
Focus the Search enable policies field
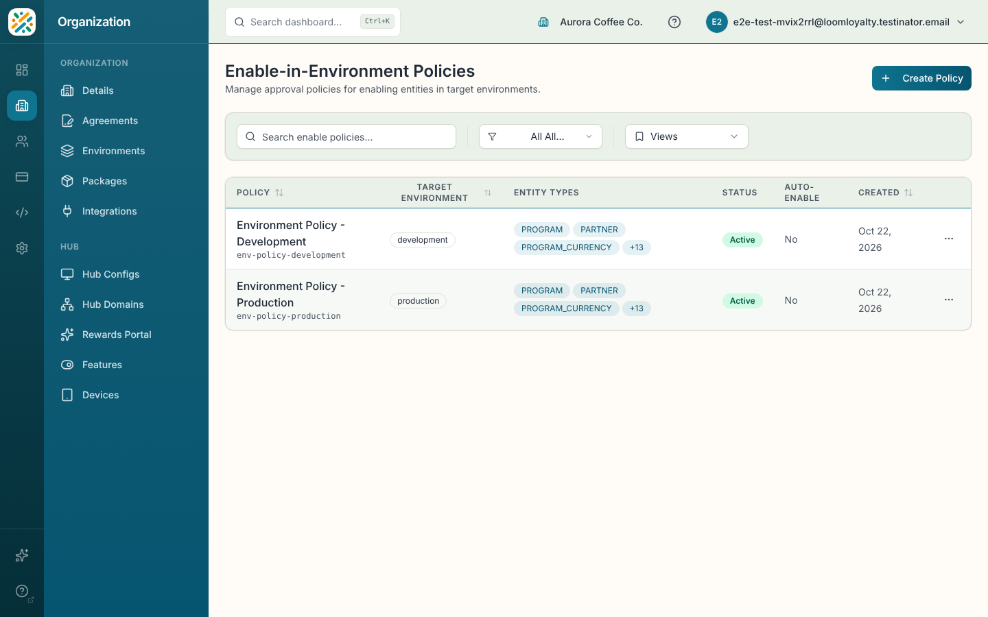(x=346, y=136)
